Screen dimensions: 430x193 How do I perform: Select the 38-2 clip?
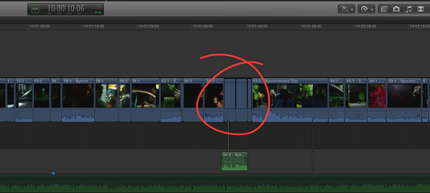coord(125,100)
